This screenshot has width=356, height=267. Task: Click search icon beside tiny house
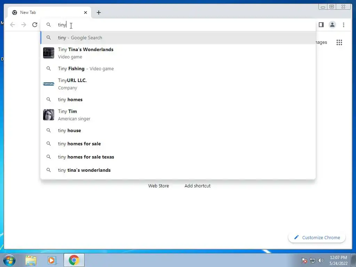pos(49,131)
